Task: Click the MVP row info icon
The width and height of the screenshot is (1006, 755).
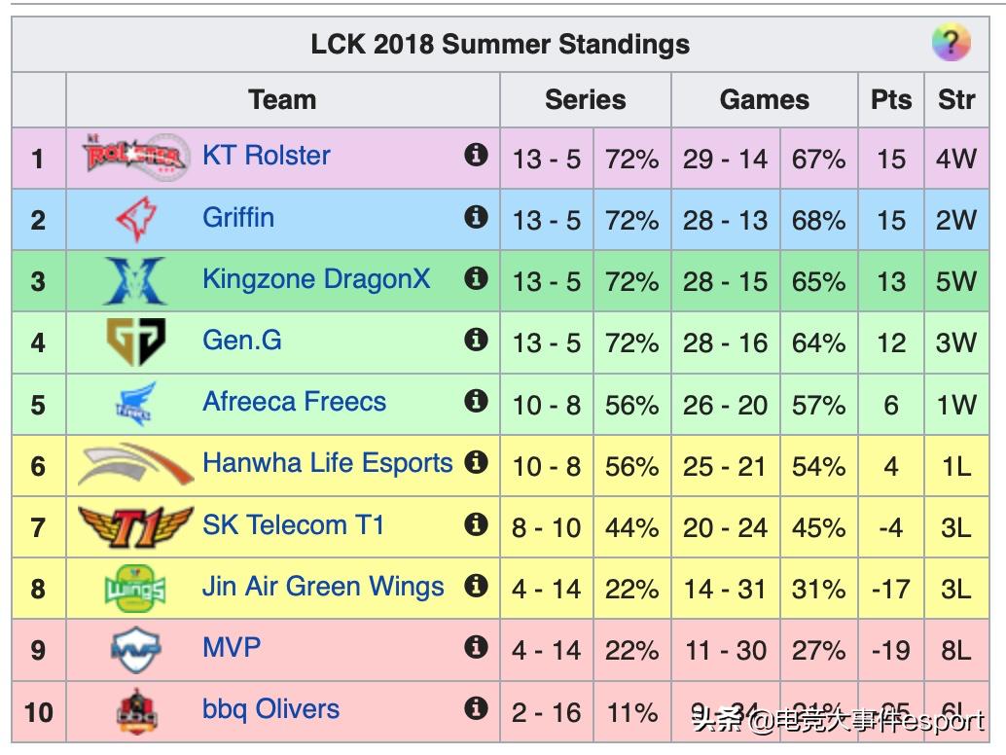Action: (x=476, y=647)
